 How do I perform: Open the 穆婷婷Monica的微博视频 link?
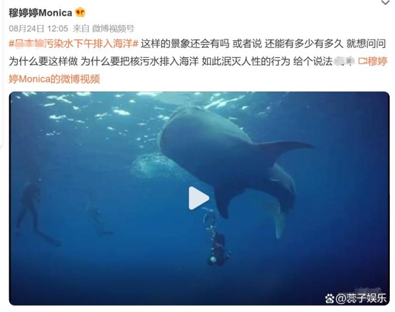tap(55, 79)
